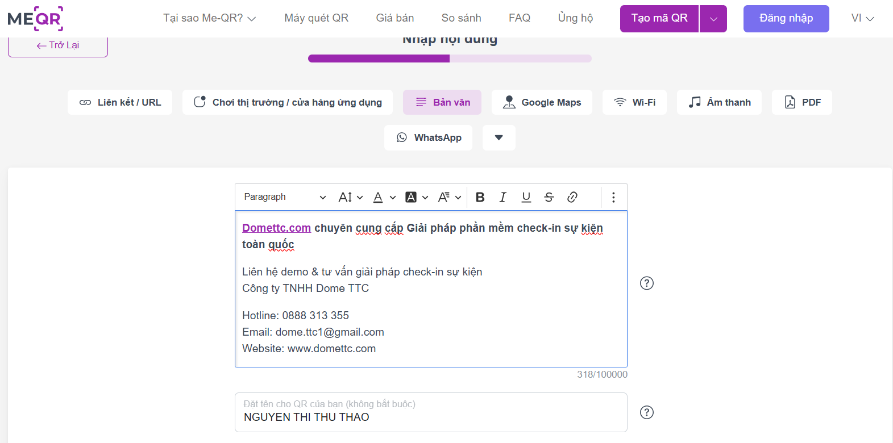Screen dimensions: 893x443
Task: Click the Hotline line in text editor
Action: (296, 315)
